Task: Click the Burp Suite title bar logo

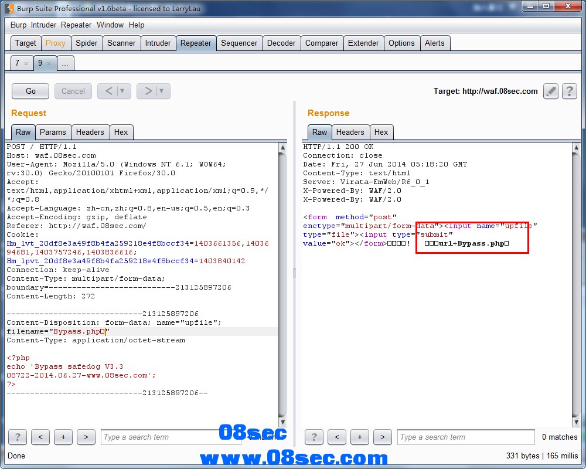Action: [x=9, y=8]
